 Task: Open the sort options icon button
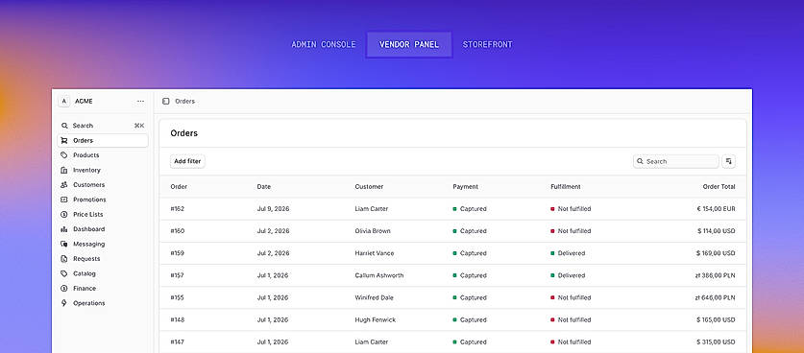click(729, 161)
